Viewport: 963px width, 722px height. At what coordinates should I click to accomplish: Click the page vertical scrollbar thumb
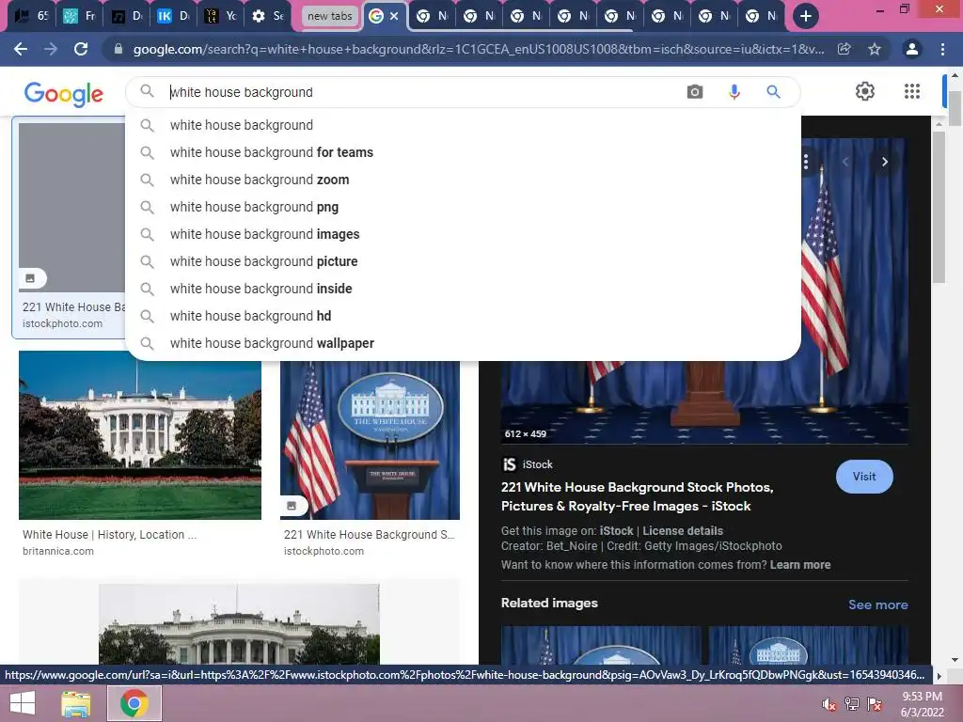[x=955, y=107]
